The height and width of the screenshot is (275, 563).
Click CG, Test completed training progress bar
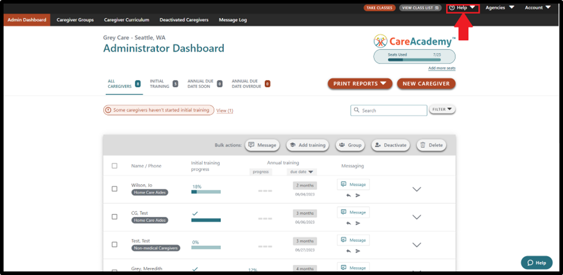pos(206,220)
